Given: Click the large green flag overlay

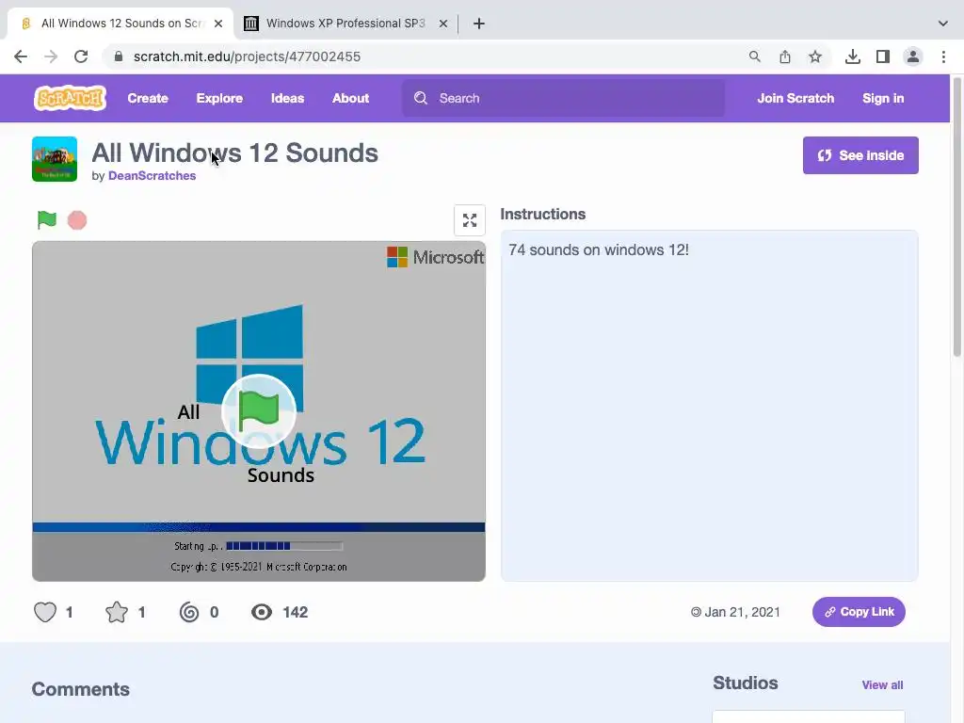Looking at the screenshot, I should (259, 411).
